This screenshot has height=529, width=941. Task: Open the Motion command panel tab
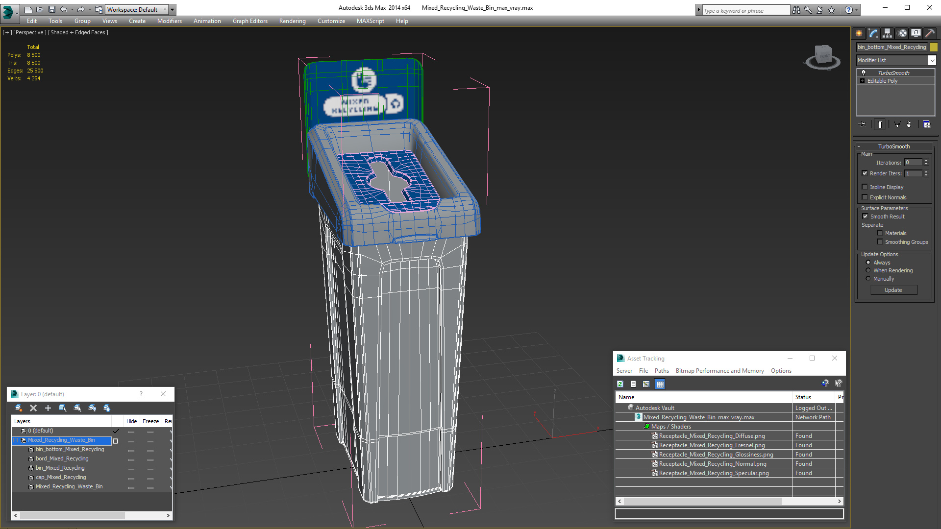(x=902, y=33)
